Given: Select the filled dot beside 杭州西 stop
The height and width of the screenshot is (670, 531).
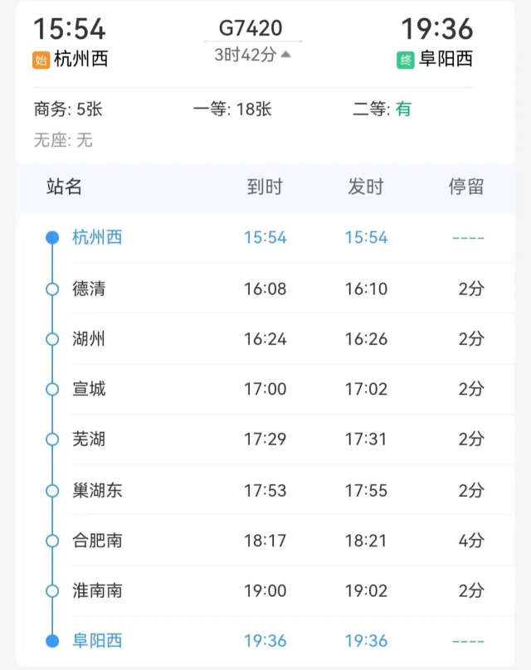Looking at the screenshot, I should pos(52,238).
